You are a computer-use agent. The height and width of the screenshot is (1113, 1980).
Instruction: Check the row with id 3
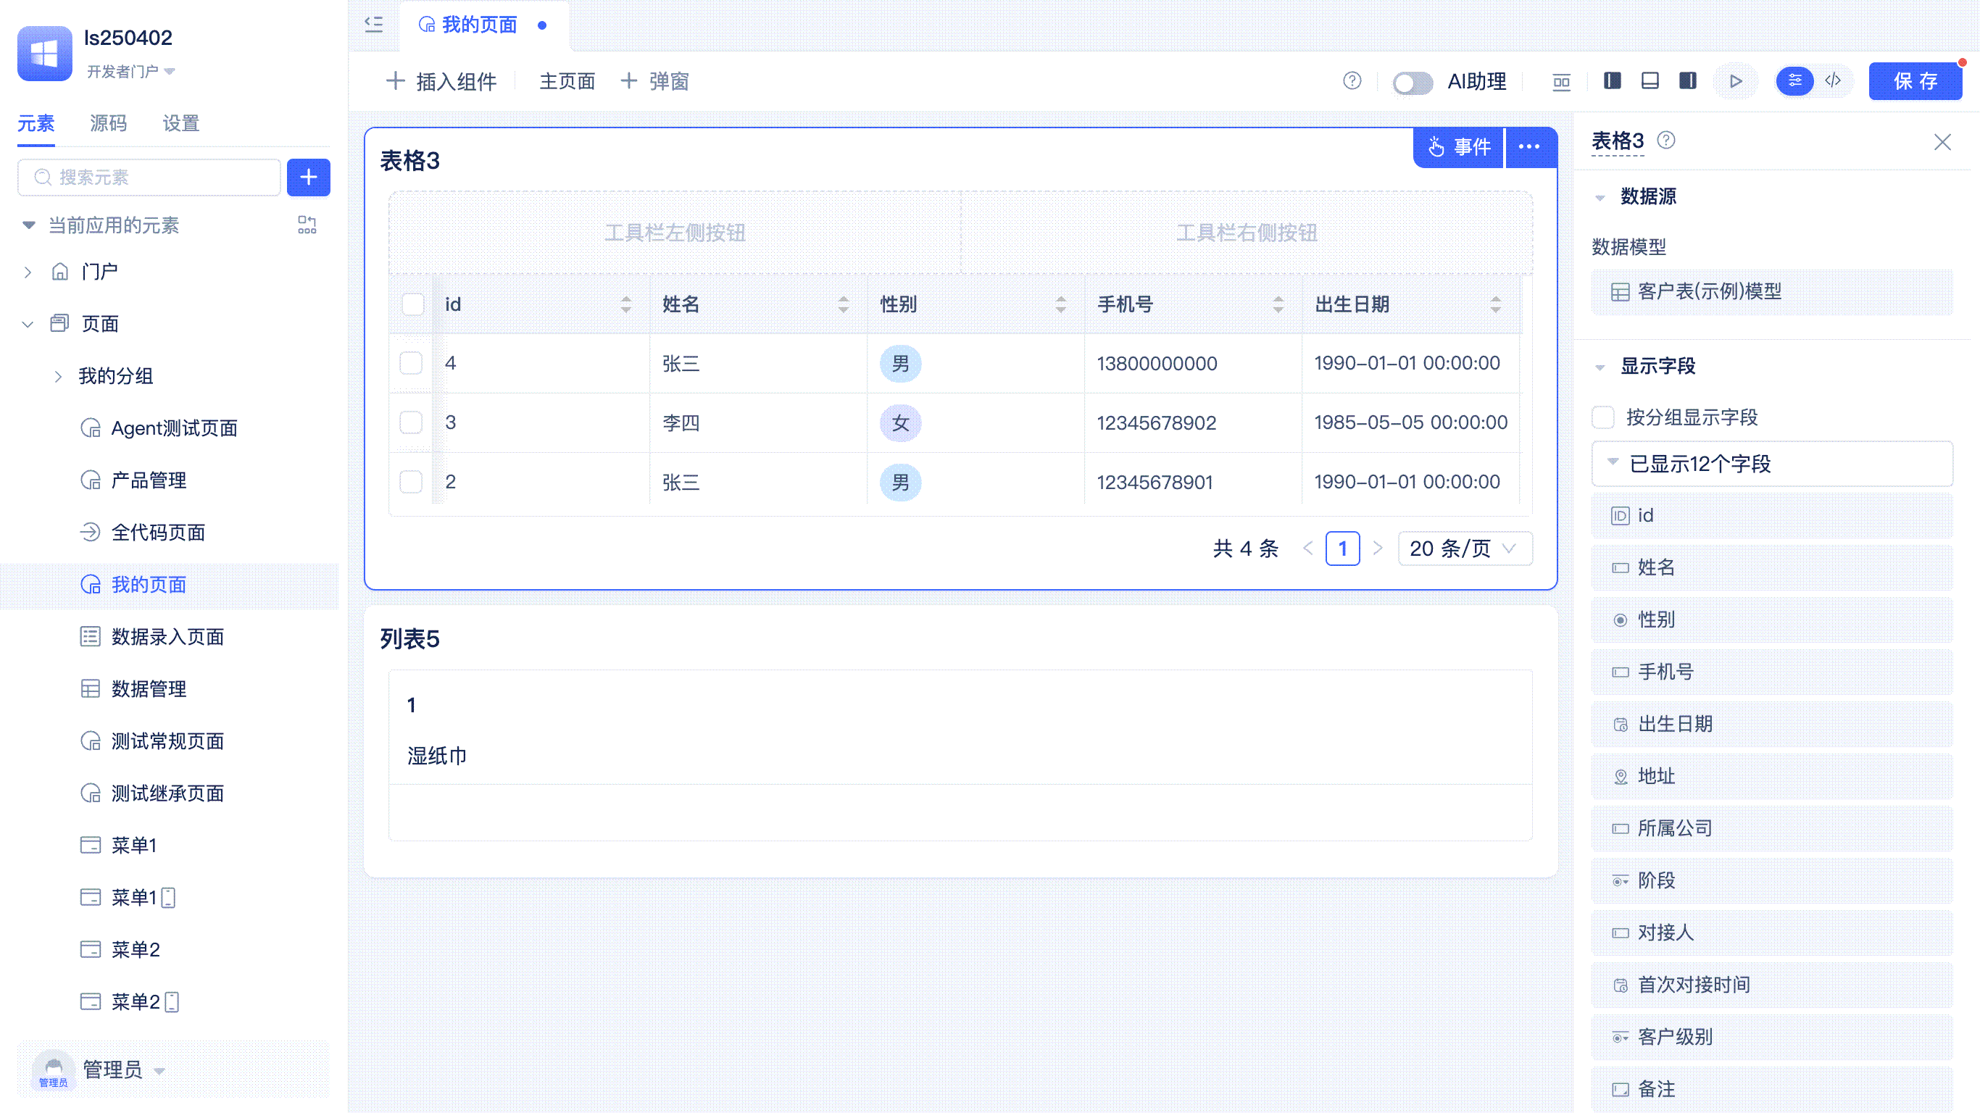pyautogui.click(x=411, y=422)
